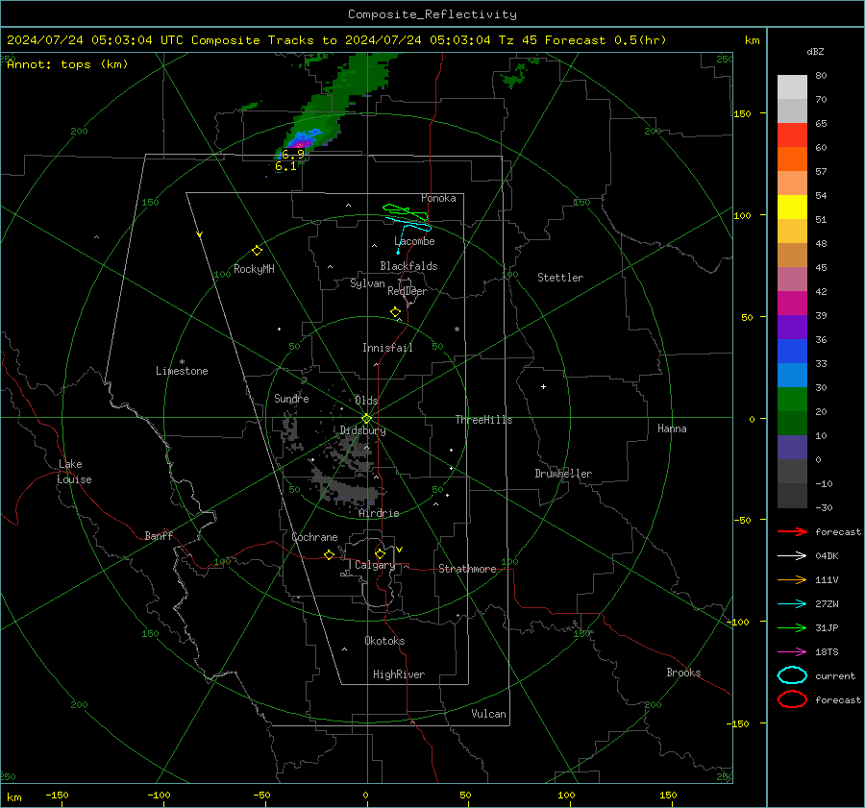Click the red forecast ellipse legend icon
This screenshot has width=865, height=808.
(792, 699)
